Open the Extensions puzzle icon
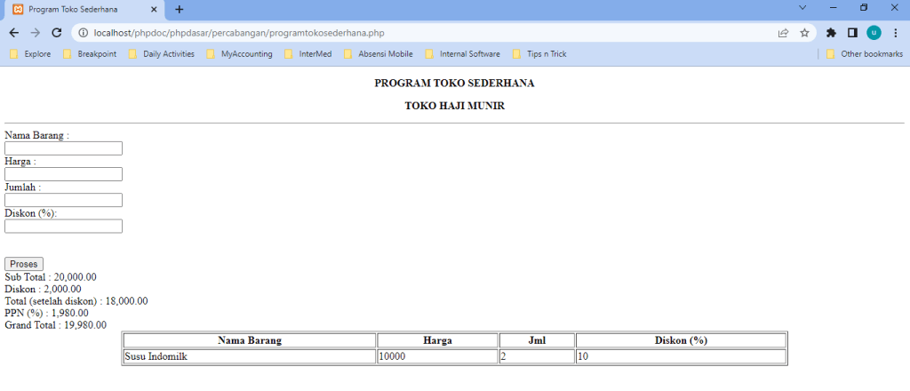Viewport: 910px width, 391px height. tap(832, 33)
